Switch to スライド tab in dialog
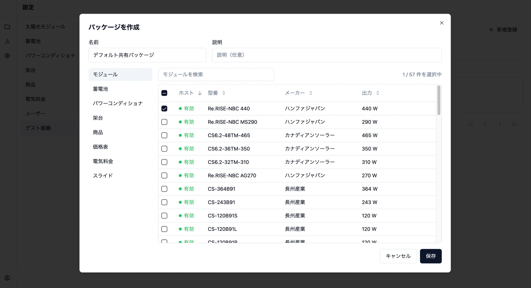The image size is (531, 288). click(x=120, y=176)
